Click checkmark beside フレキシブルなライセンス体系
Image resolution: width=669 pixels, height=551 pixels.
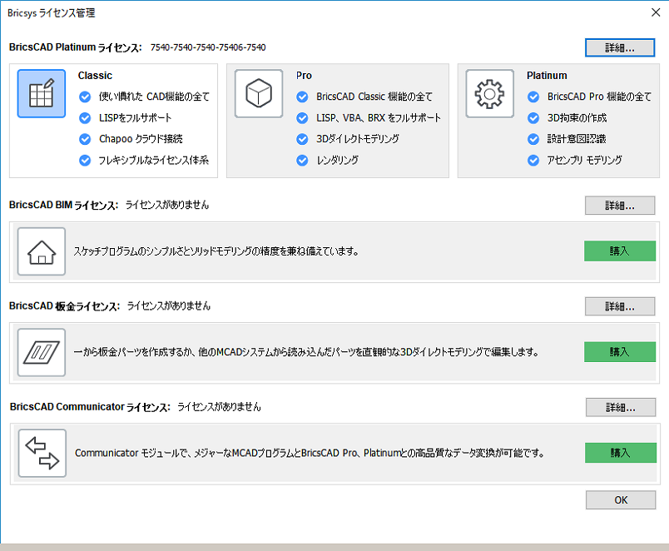pyautogui.click(x=85, y=161)
